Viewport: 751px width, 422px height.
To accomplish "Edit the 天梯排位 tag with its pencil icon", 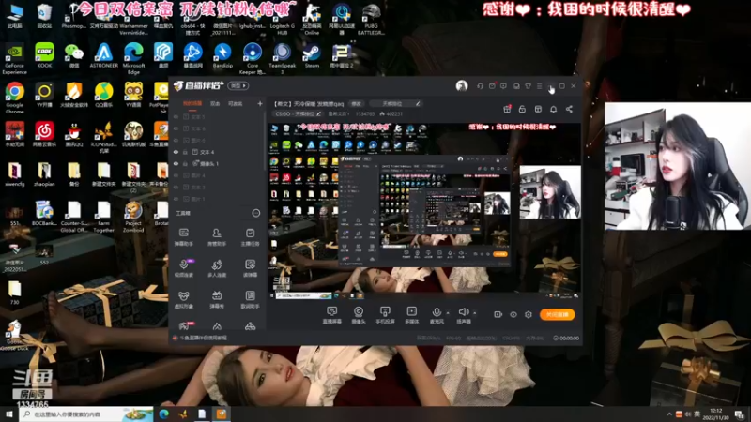I will pyautogui.click(x=418, y=103).
